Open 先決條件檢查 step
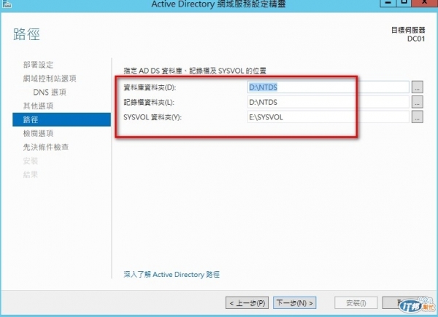The height and width of the screenshot is (317, 438). click(x=46, y=147)
